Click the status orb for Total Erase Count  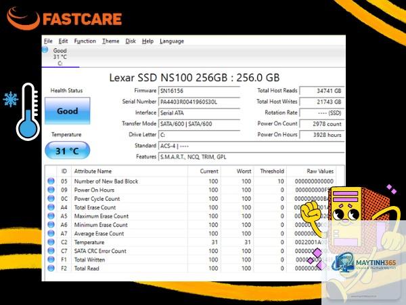[x=51, y=207]
